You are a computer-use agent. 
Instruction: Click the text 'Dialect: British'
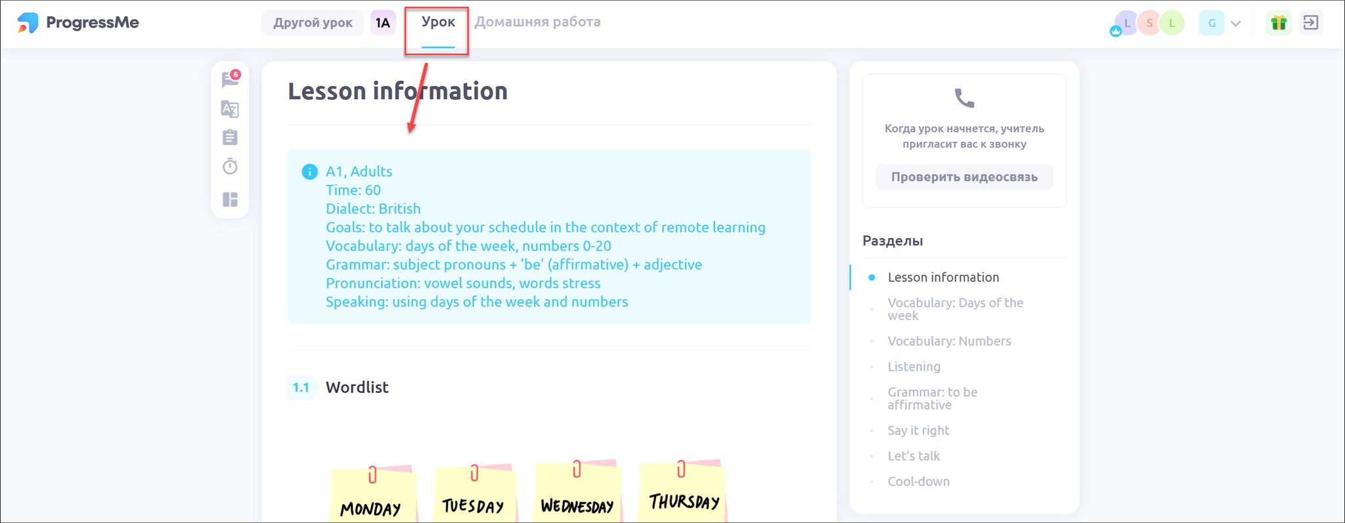click(373, 209)
